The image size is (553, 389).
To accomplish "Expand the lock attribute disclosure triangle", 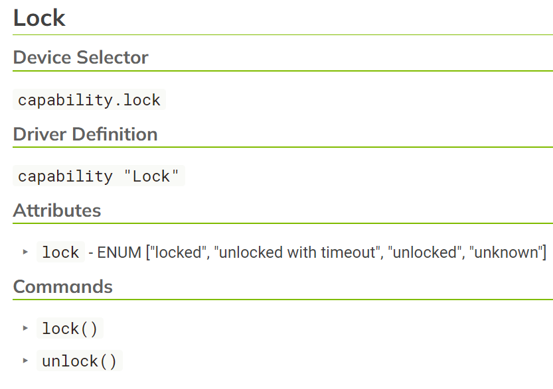I will click(25, 252).
